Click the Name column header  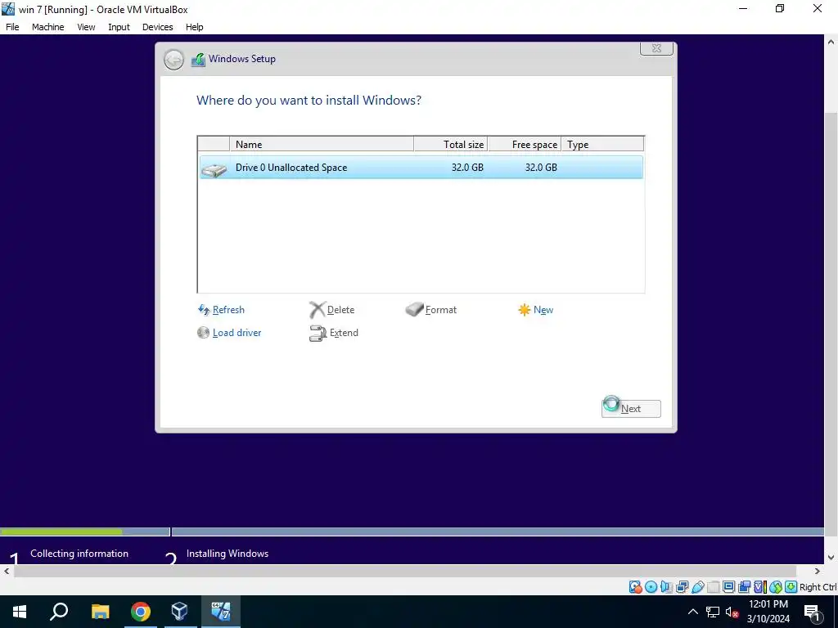click(x=321, y=144)
